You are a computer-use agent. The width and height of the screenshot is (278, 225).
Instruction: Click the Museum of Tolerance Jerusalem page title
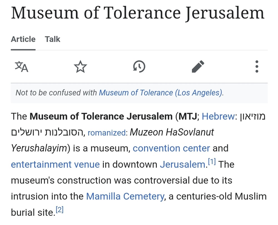point(137,12)
